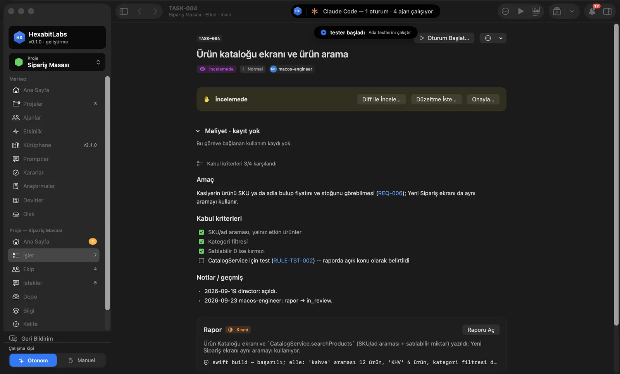Go forward with the right chevron
The width and height of the screenshot is (620, 374).
(x=155, y=11)
